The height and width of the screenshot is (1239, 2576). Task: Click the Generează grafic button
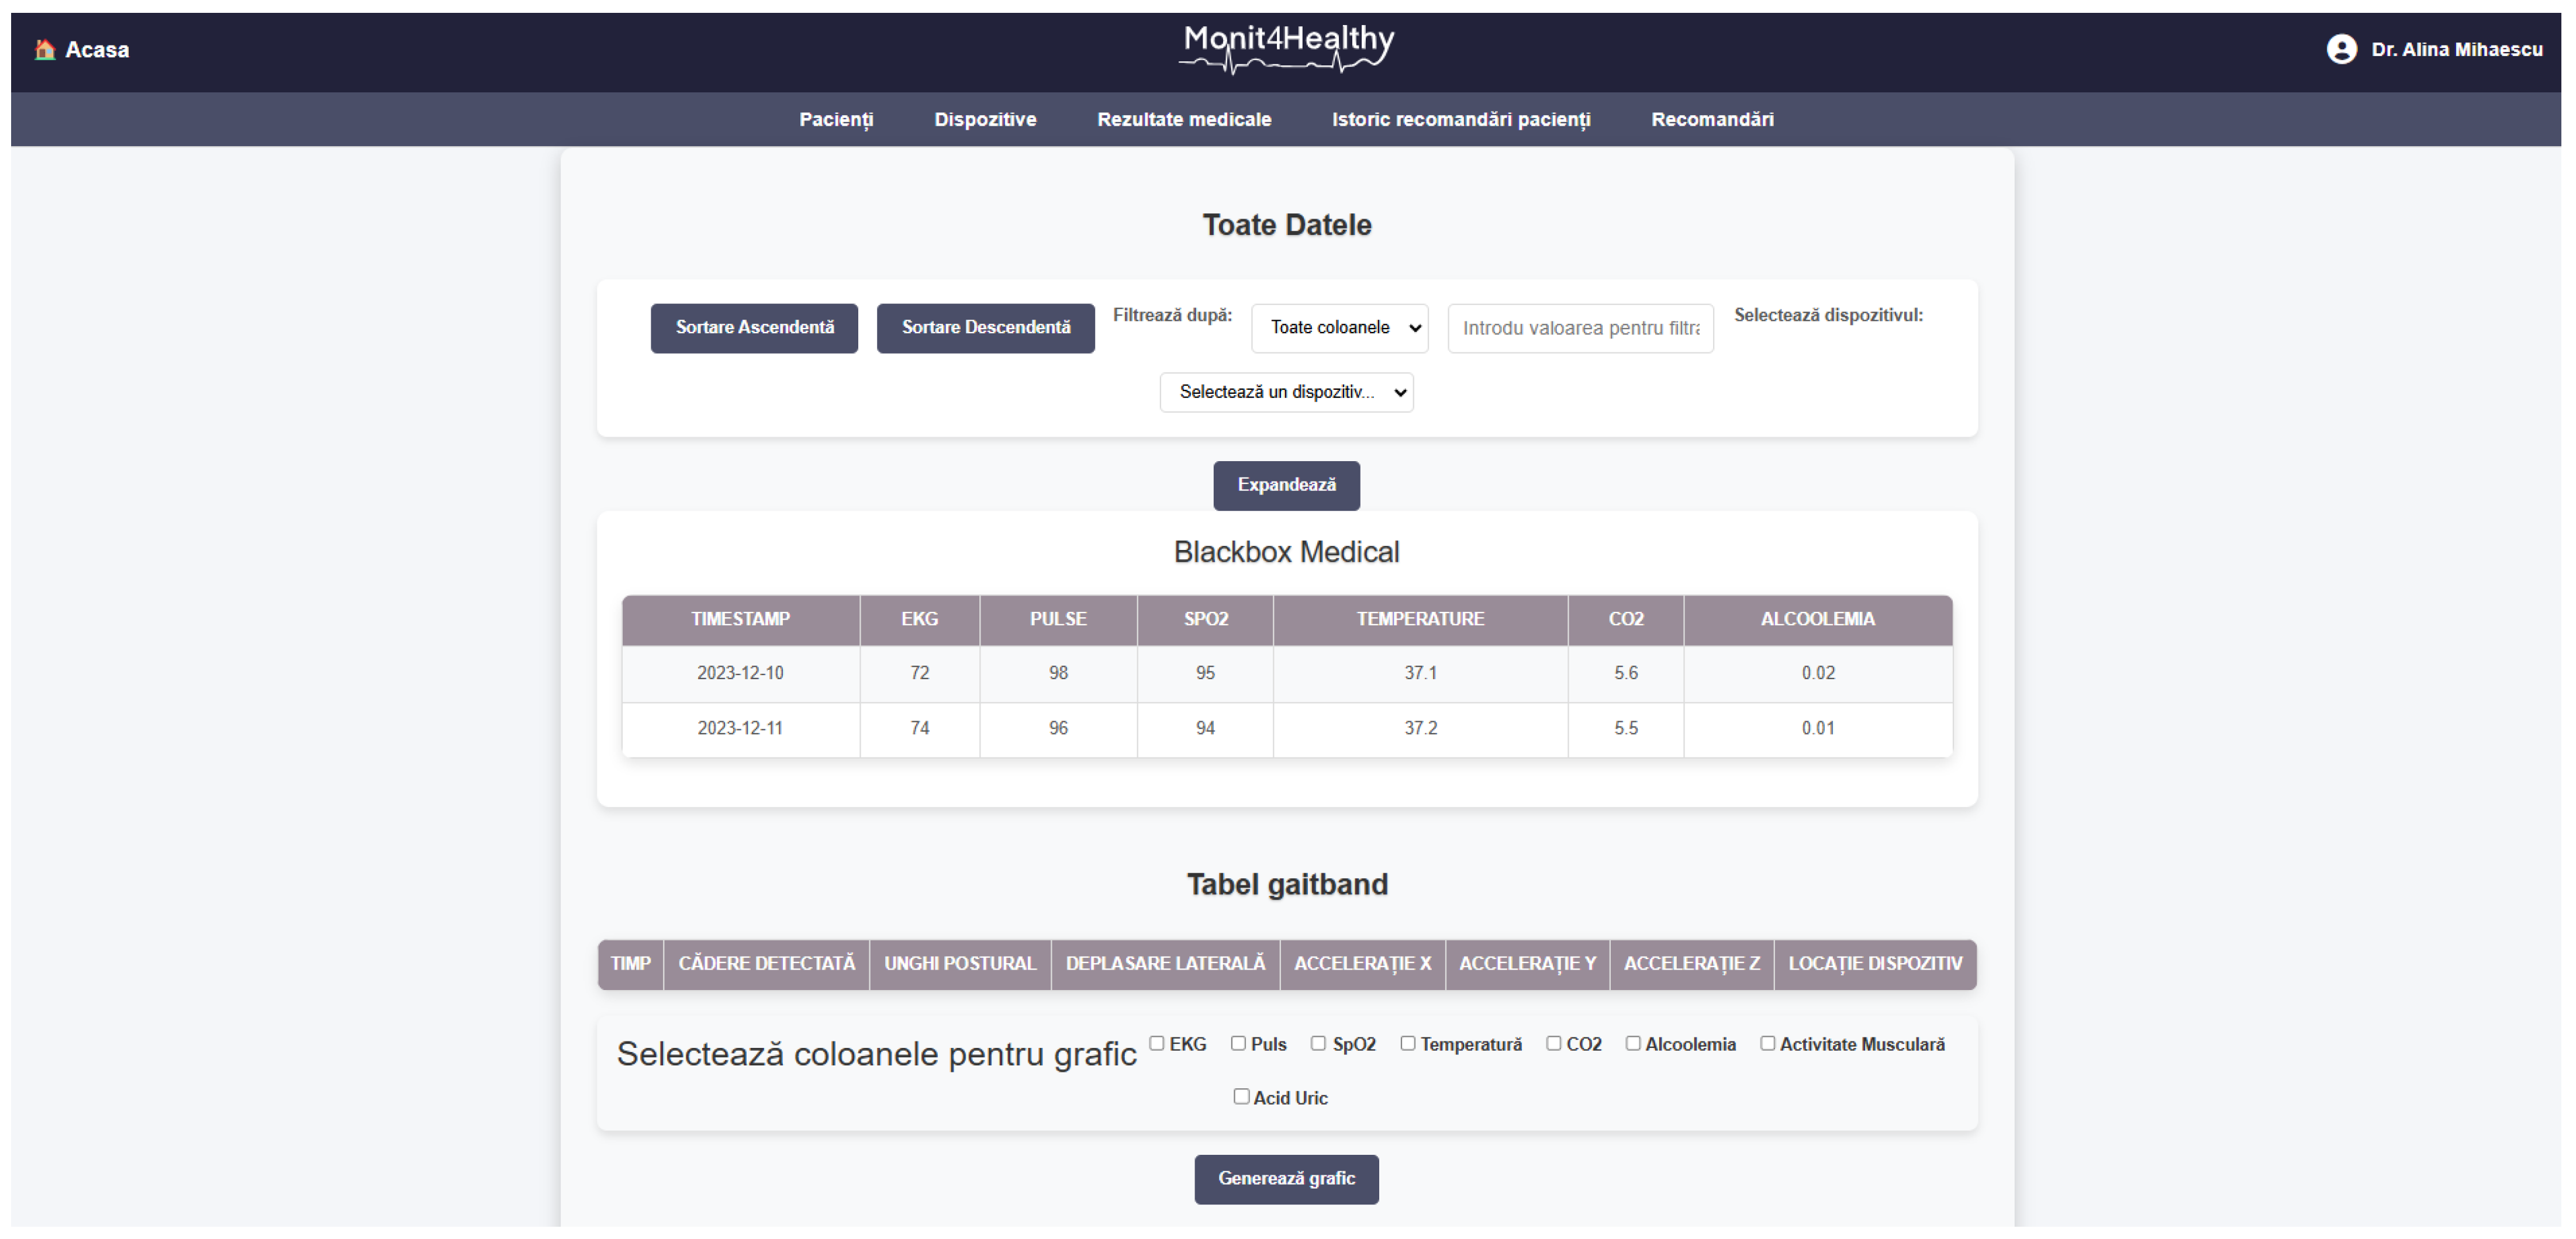[1286, 1178]
